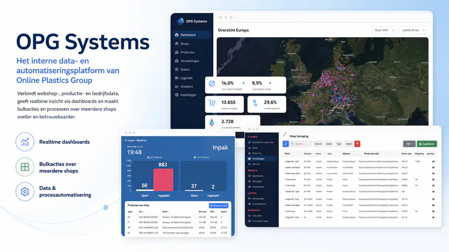Image resolution: width=449 pixels, height=252 pixels.
Task: Click the Verpakkingen box icon in the dashboard sidebar
Action: click(x=177, y=61)
